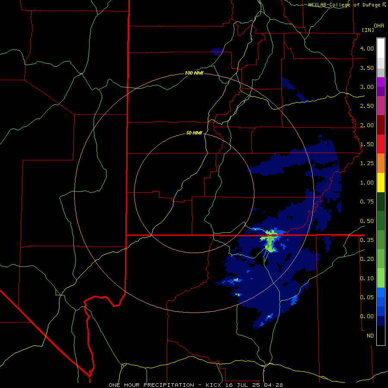
Task: Click the 50 NMI range ring label
Action: pos(194,133)
